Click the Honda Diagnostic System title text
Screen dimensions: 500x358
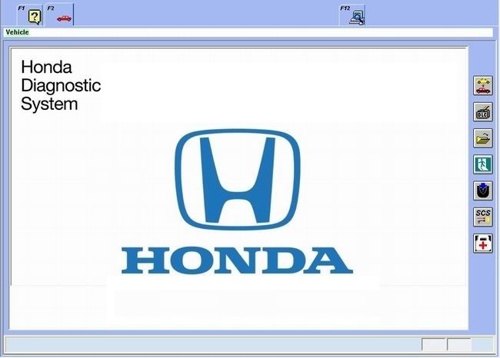pos(61,85)
